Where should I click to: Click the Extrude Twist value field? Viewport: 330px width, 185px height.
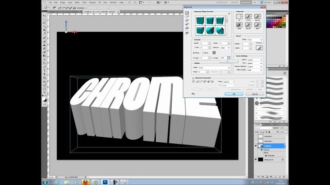[204, 48]
